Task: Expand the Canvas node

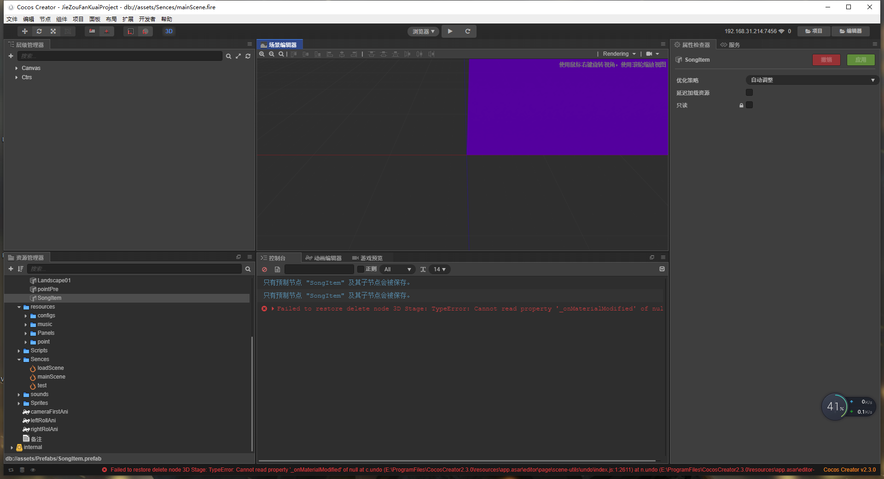Action: (x=17, y=68)
